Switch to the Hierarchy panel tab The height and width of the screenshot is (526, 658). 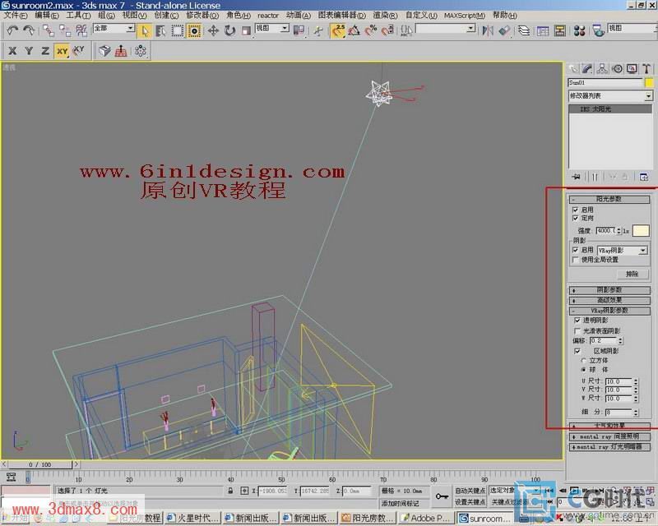602,69
